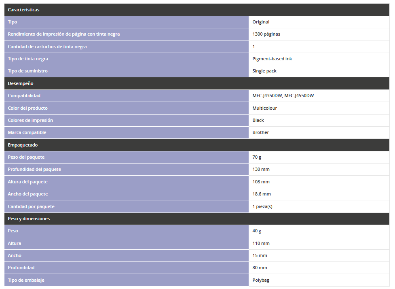Select the Cantidad de cartuchos de tinta negra label
The height and width of the screenshot is (289, 395).
pyautogui.click(x=47, y=47)
